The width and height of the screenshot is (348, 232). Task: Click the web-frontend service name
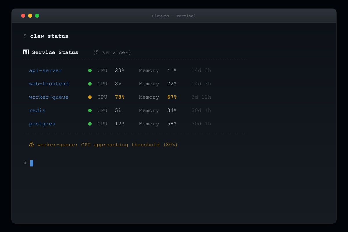point(49,84)
